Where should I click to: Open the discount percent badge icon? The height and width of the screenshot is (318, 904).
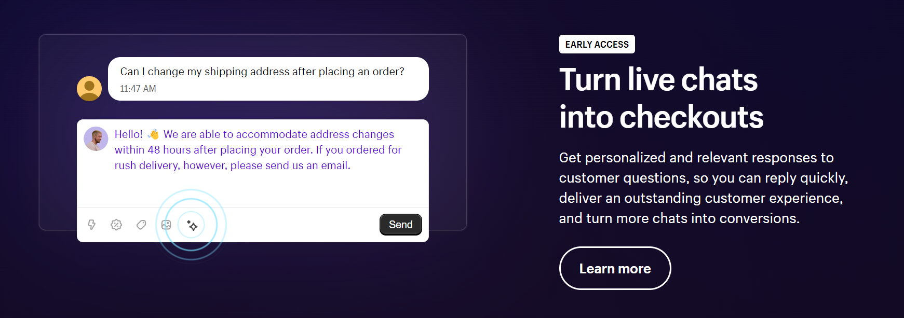coord(116,225)
